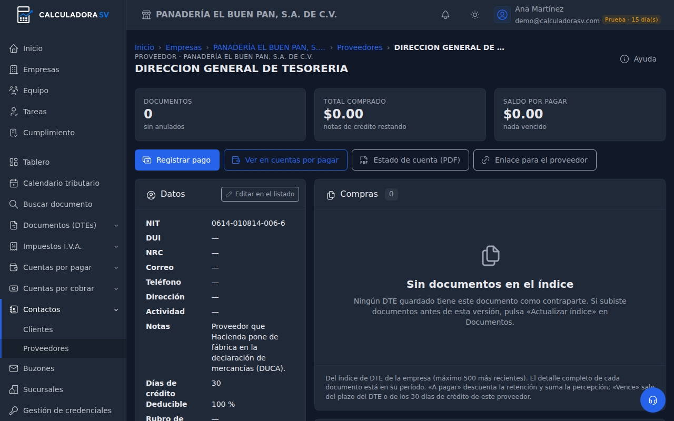Viewport: 674px width, 421px height.
Task: Click the SALDO POR PAGAR card
Action: click(x=580, y=115)
